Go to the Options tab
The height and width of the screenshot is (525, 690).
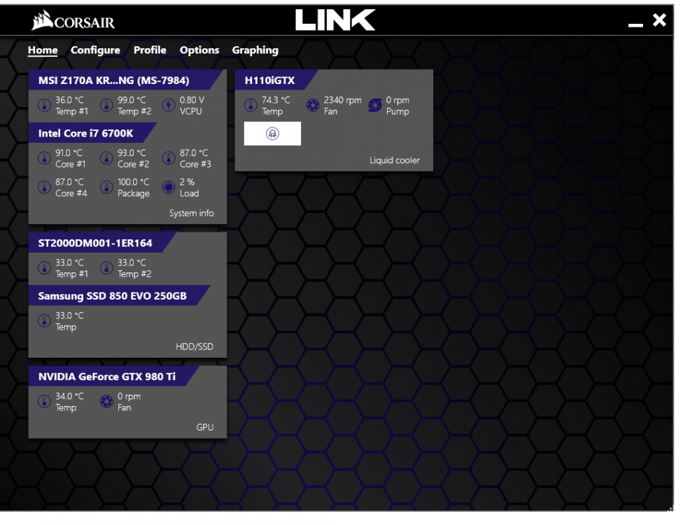[x=199, y=50]
